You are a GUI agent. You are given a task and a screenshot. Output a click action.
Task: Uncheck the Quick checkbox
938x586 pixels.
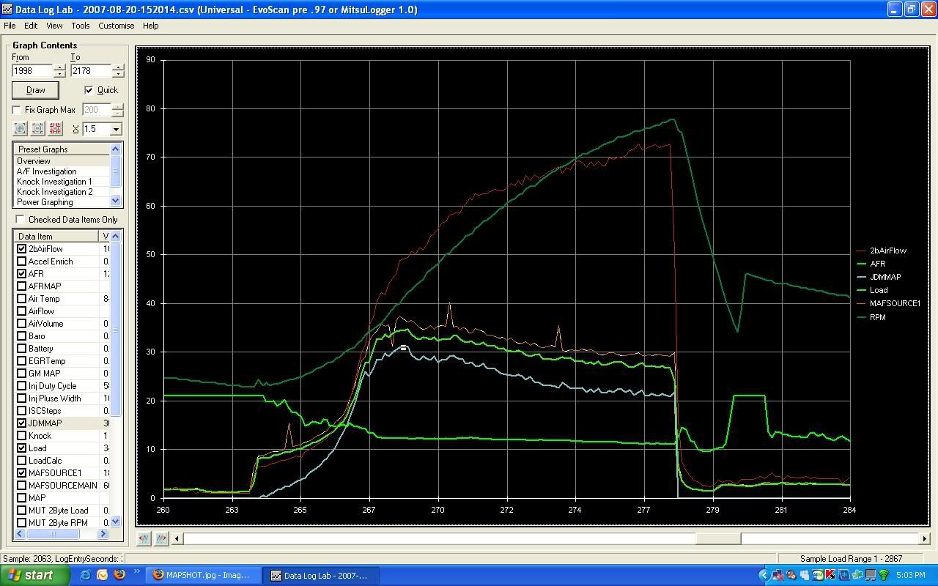[x=89, y=90]
